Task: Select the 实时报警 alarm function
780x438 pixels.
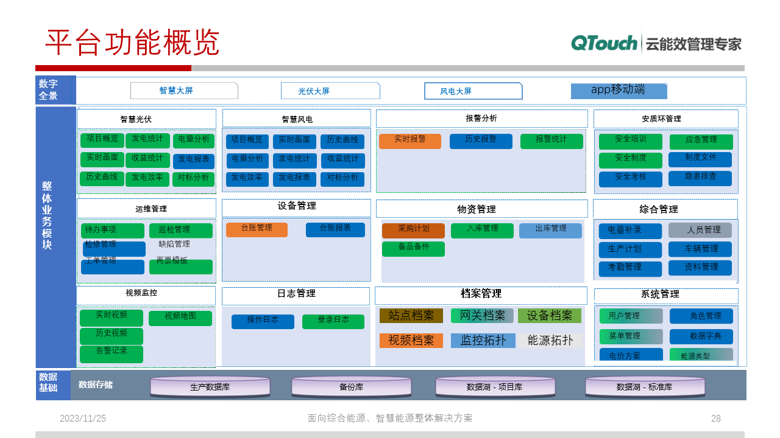Action: [411, 141]
